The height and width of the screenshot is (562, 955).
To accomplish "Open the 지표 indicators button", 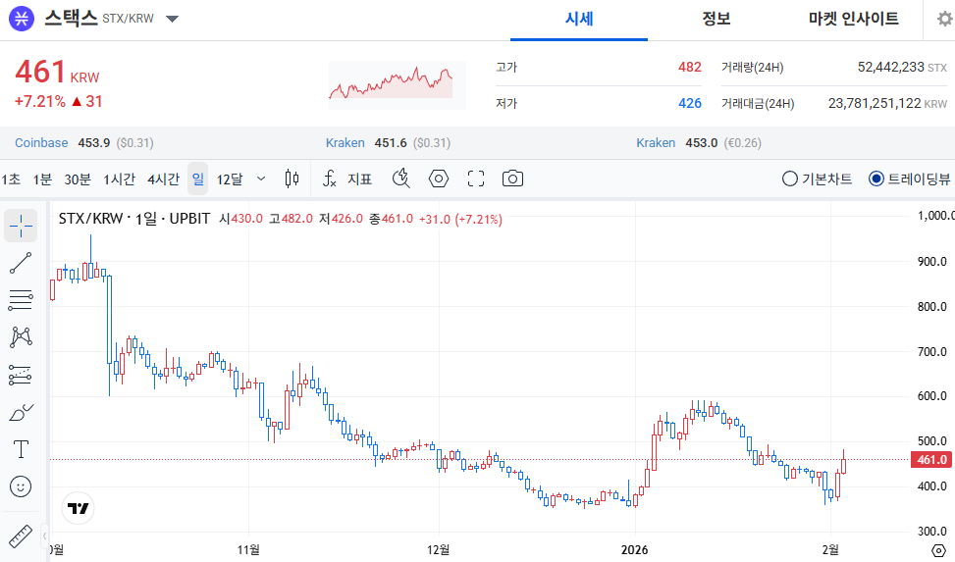I will 347,179.
